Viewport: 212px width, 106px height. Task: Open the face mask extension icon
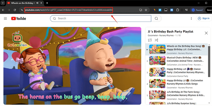click(x=166, y=10)
